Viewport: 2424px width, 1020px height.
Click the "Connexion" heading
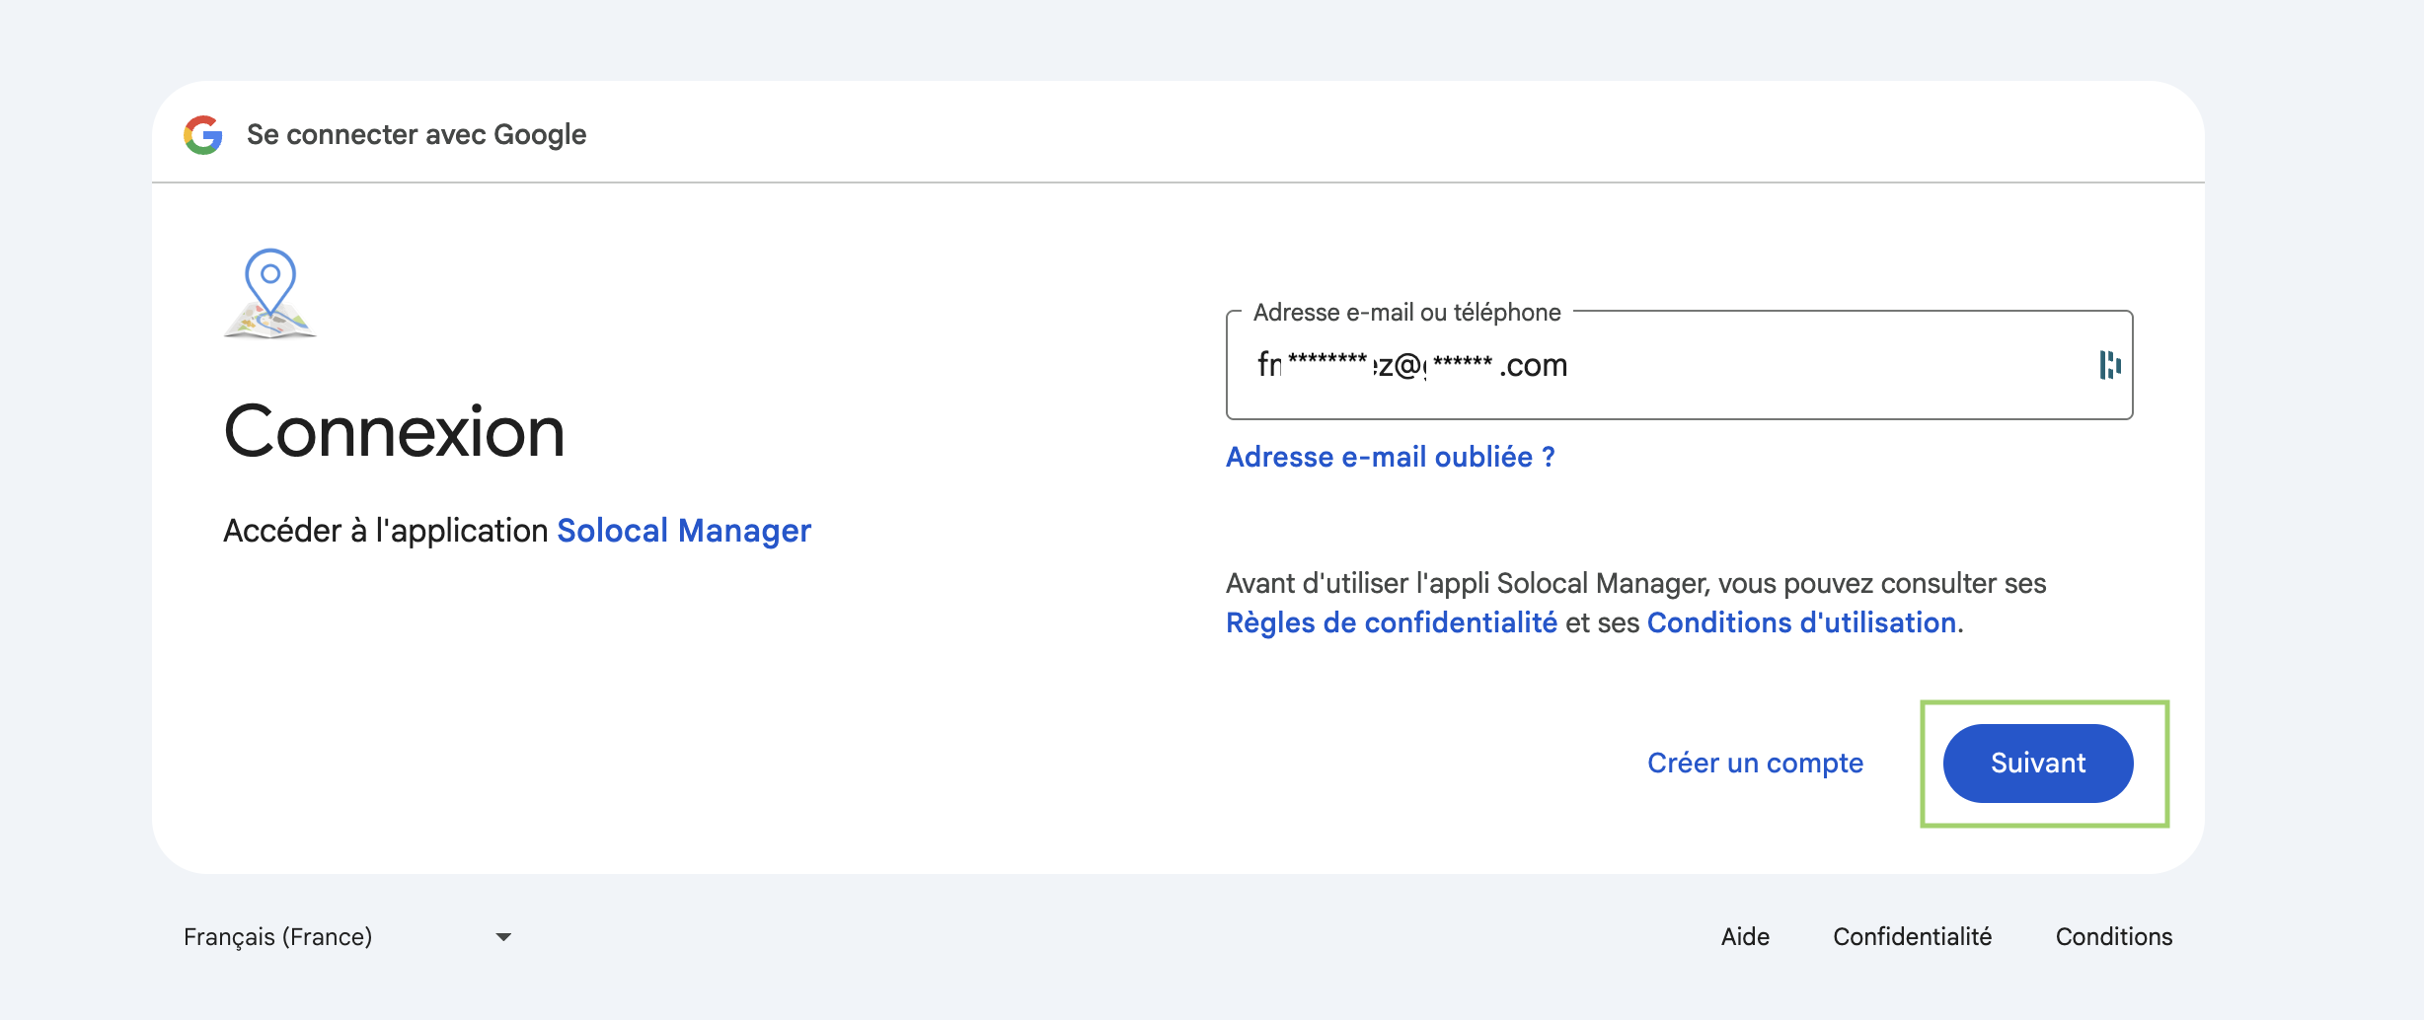[394, 432]
